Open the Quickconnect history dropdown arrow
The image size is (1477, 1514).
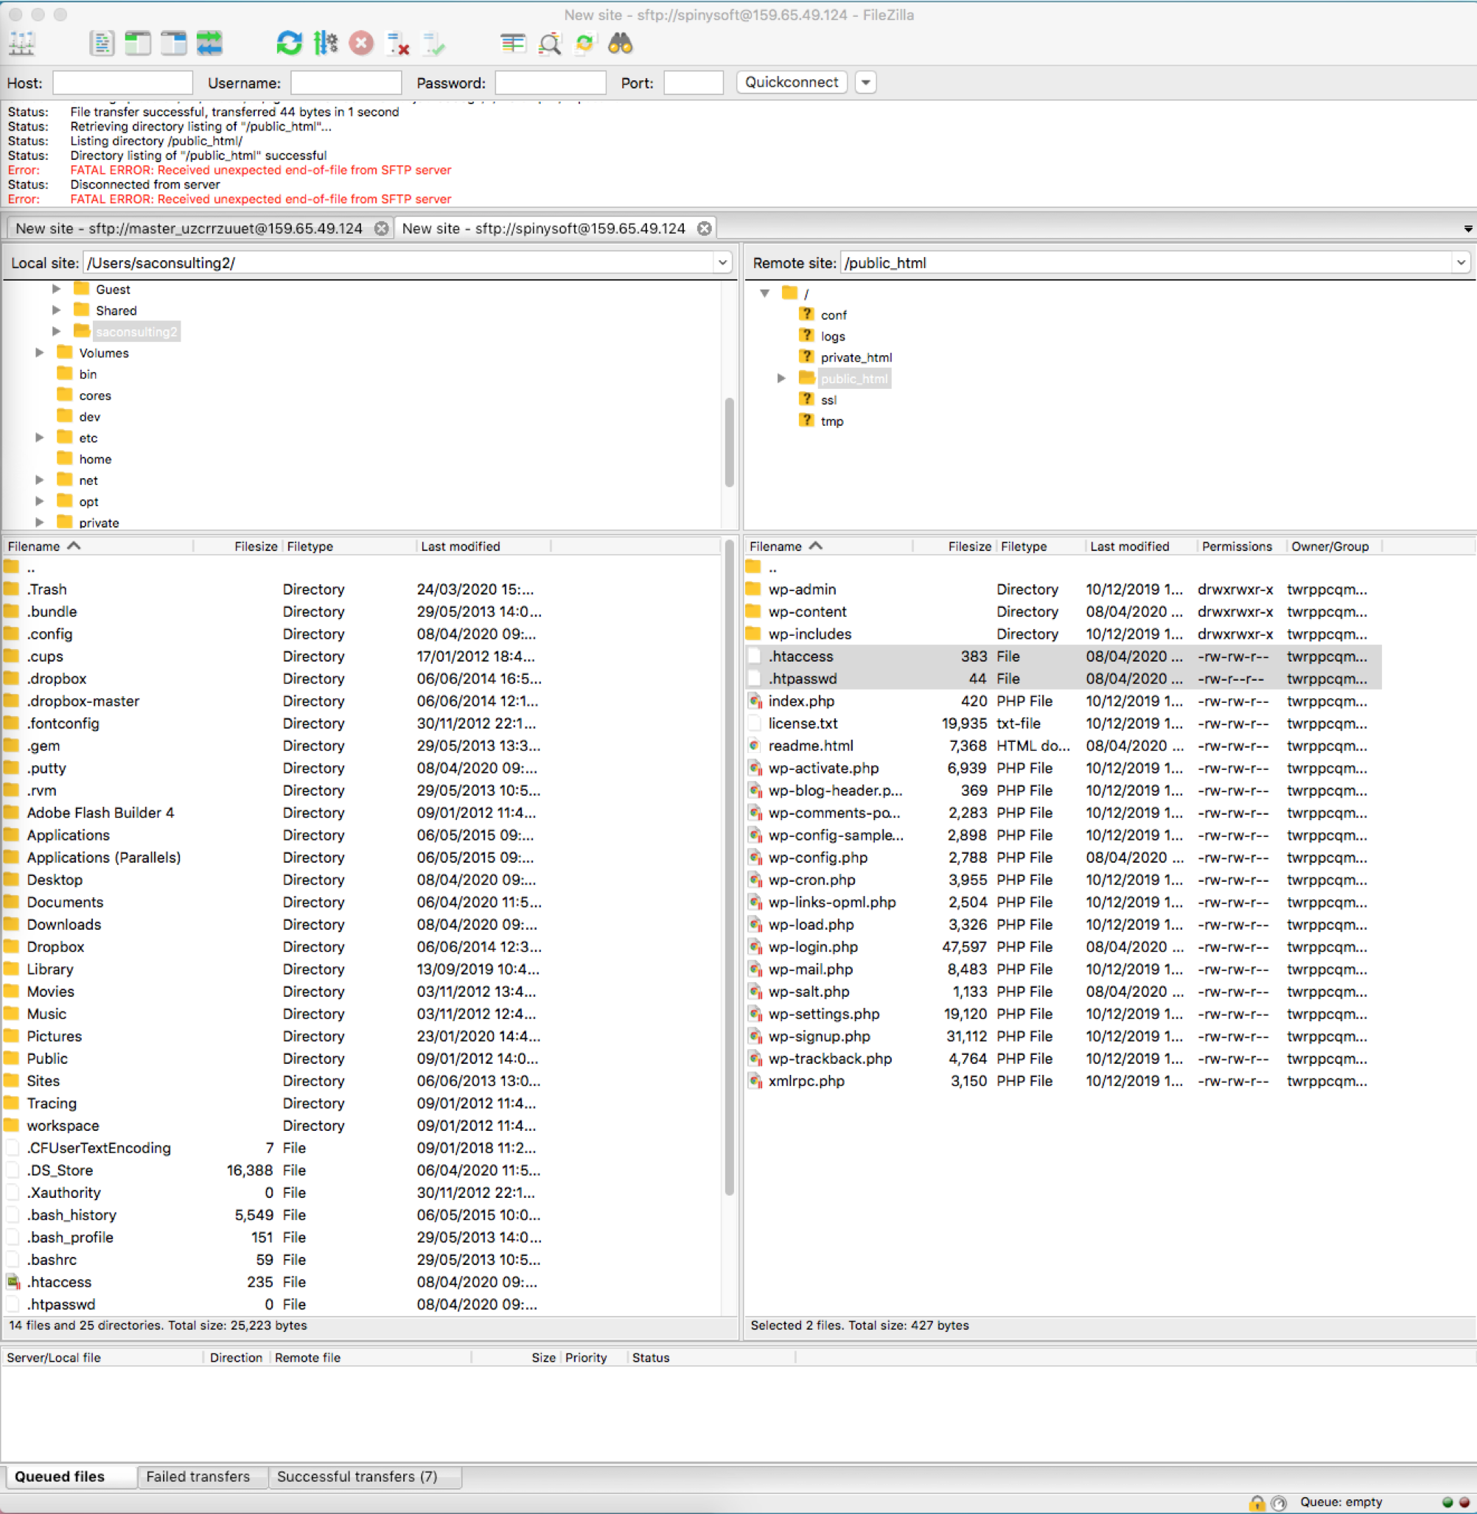pos(866,83)
